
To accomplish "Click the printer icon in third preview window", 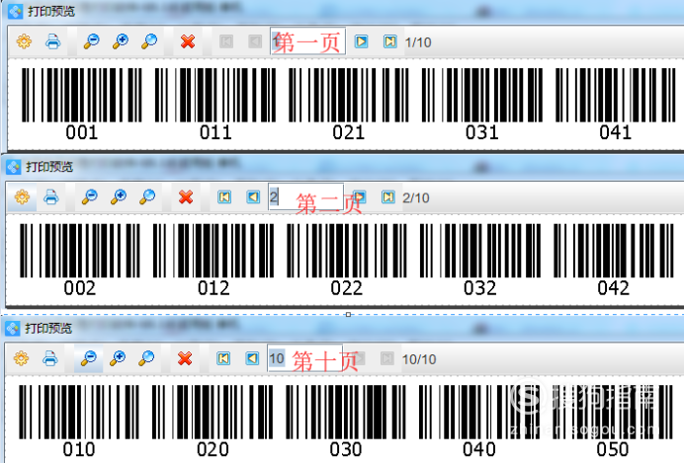I will tap(50, 358).
